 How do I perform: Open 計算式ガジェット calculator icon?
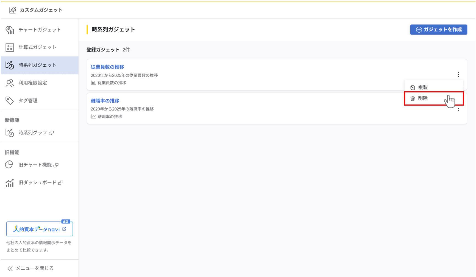(x=10, y=47)
